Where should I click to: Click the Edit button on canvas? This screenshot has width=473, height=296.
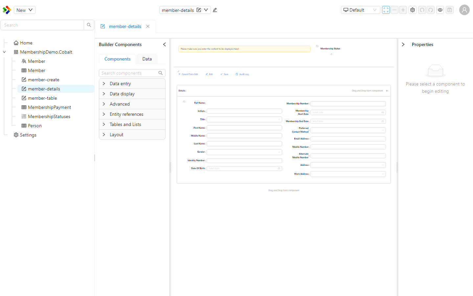[209, 74]
